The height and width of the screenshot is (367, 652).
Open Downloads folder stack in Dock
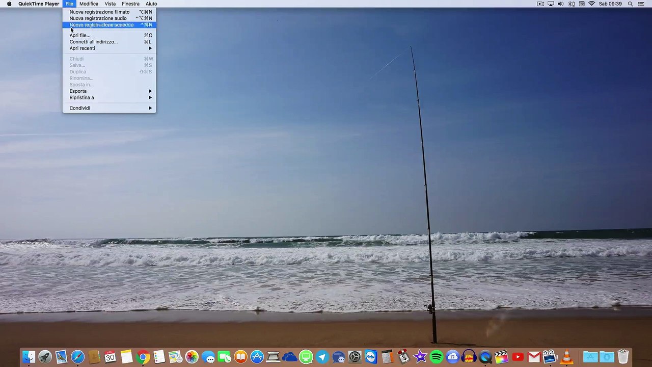pyautogui.click(x=607, y=357)
